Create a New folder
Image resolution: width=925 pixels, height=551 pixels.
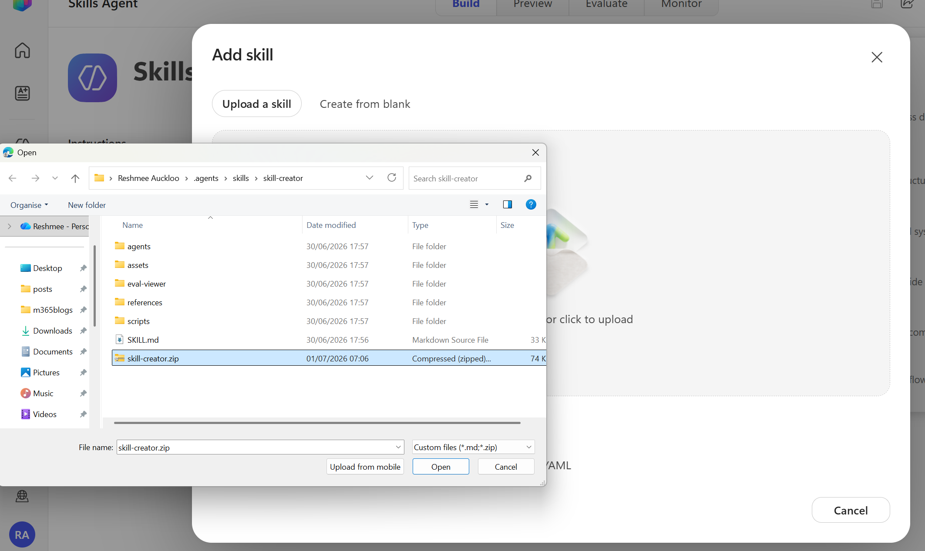87,205
